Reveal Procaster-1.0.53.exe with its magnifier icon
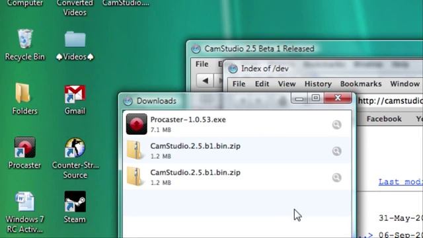The image size is (423, 238). click(x=336, y=125)
